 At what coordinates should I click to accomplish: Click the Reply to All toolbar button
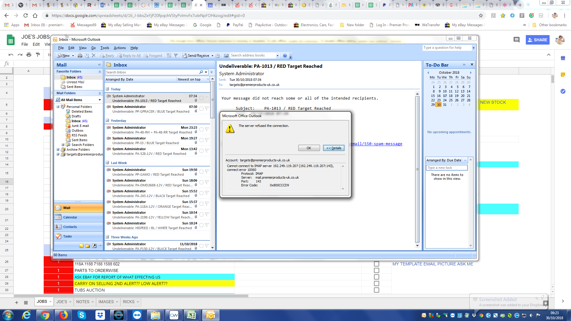[x=129, y=56]
